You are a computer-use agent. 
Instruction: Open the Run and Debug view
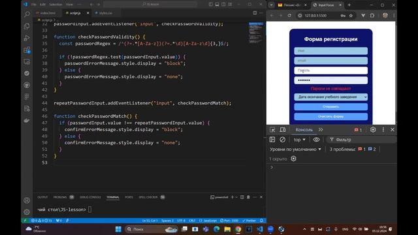pyautogui.click(x=27, y=38)
